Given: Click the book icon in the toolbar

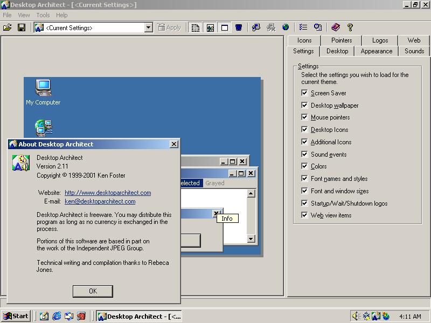Looking at the screenshot, I should (336, 27).
